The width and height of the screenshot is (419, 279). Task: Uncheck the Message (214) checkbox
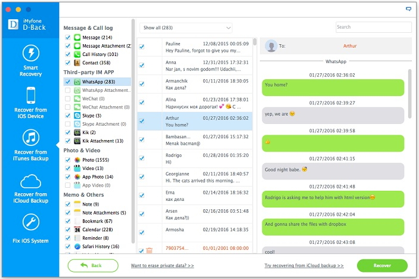click(68, 38)
